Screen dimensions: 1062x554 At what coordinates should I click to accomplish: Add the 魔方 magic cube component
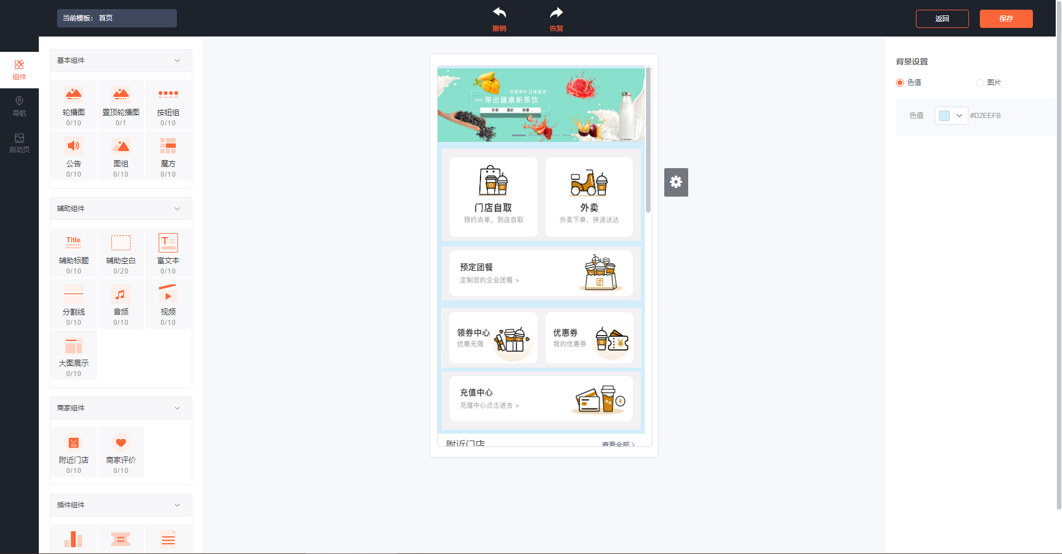coord(168,156)
